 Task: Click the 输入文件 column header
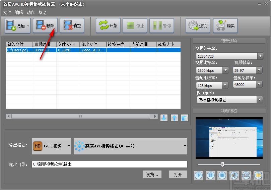pyautogui.click(x=19, y=44)
